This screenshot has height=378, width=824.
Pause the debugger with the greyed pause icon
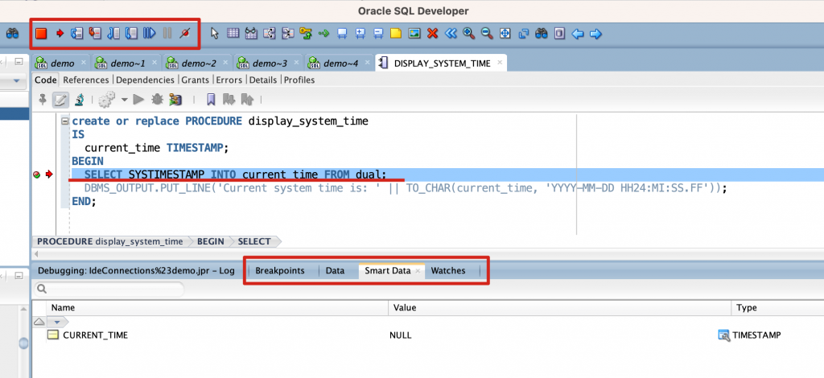point(167,34)
